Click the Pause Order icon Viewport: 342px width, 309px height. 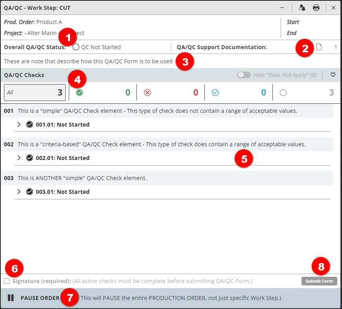coord(11,298)
